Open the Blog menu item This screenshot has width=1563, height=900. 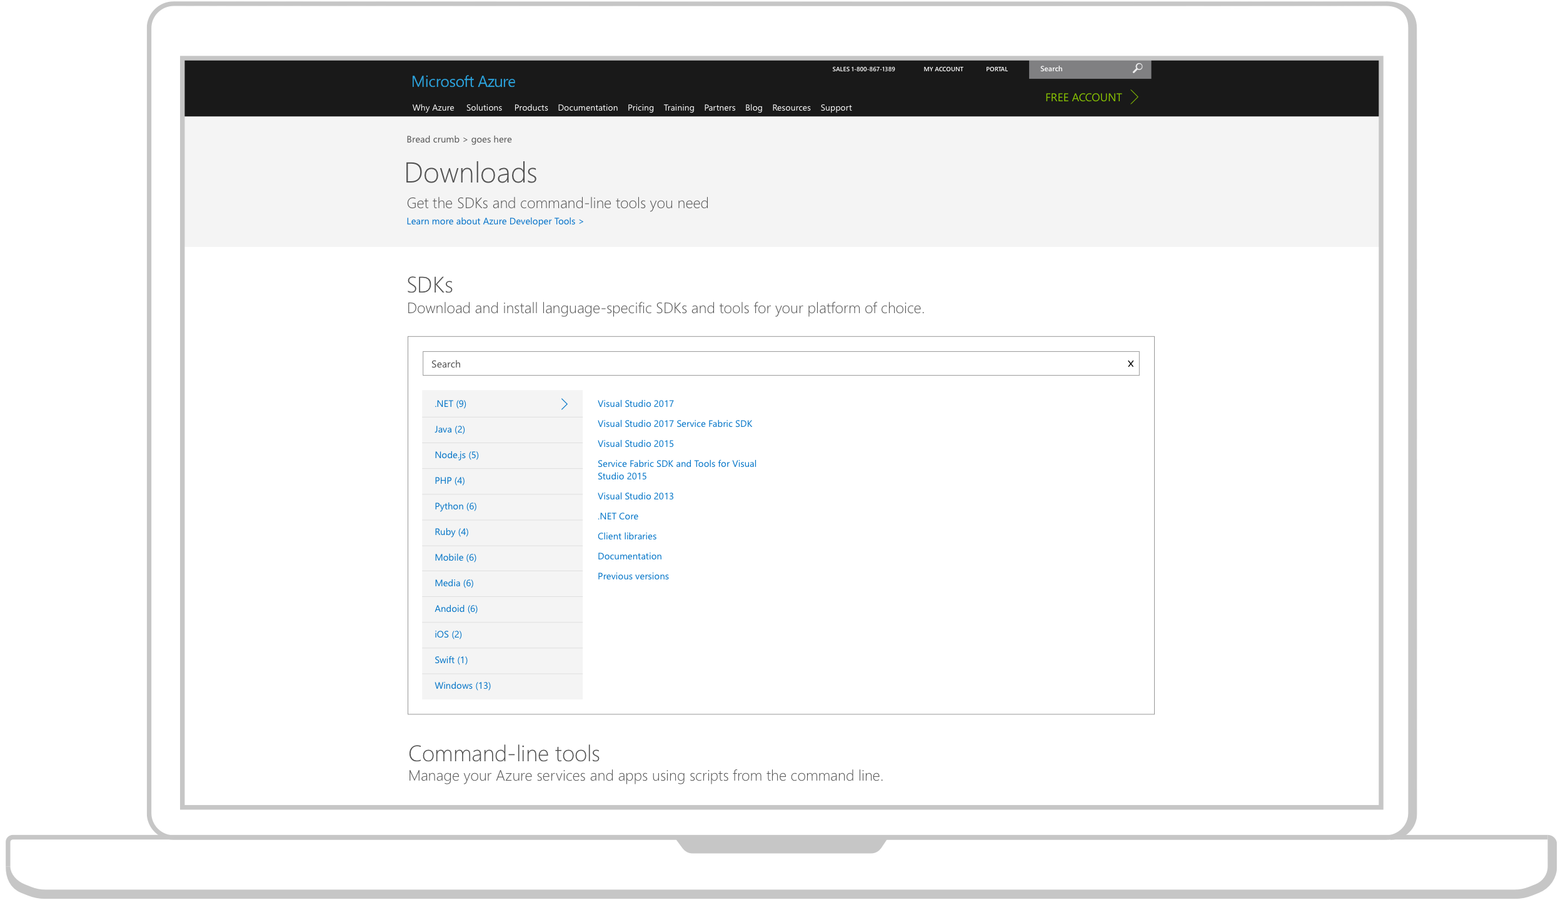coord(753,107)
